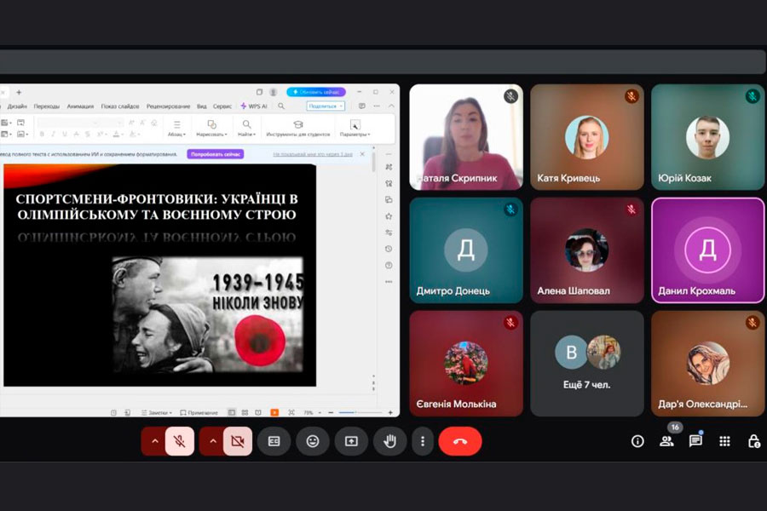
Task: Show the participants list with 16 people
Action: coord(666,441)
